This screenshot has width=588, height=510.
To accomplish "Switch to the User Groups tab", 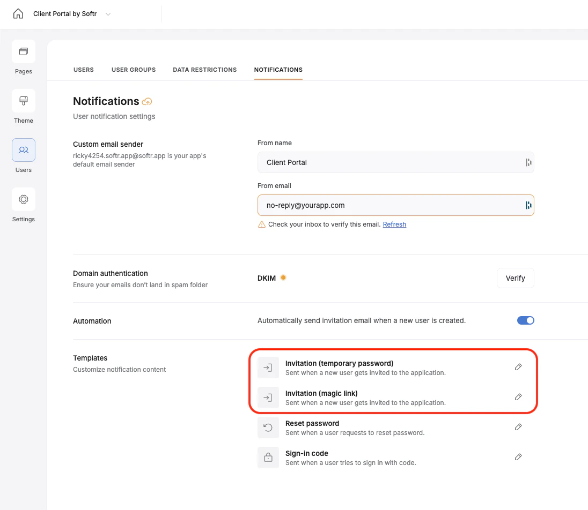I will click(134, 70).
